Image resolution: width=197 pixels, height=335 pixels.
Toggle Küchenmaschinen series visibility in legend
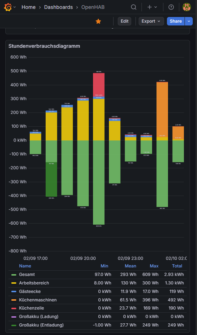tap(38, 300)
